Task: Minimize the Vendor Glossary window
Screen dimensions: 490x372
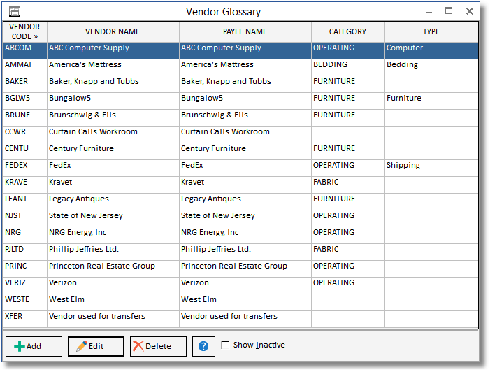Action: tap(428, 12)
